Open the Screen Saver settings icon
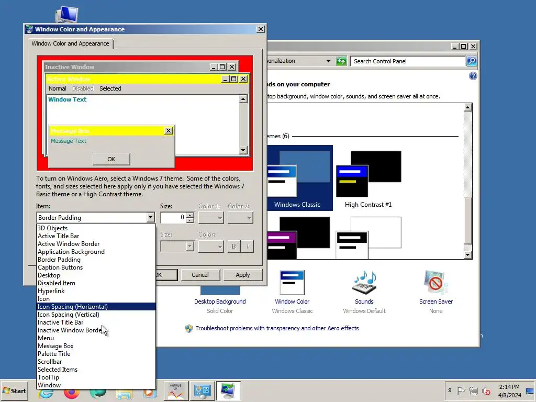The height and width of the screenshot is (402, 536). (435, 283)
